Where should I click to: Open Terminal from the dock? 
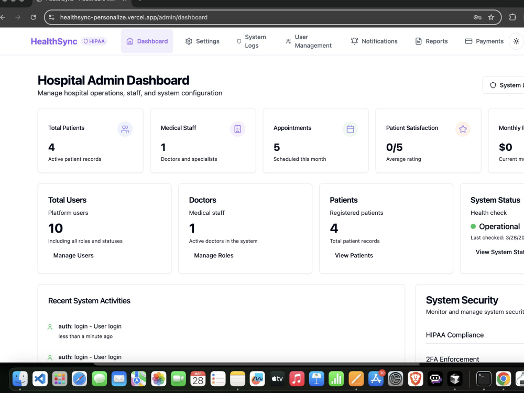[x=484, y=379]
